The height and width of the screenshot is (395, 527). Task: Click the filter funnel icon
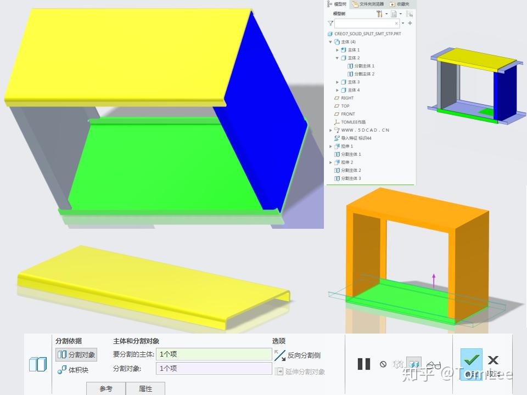[330, 23]
